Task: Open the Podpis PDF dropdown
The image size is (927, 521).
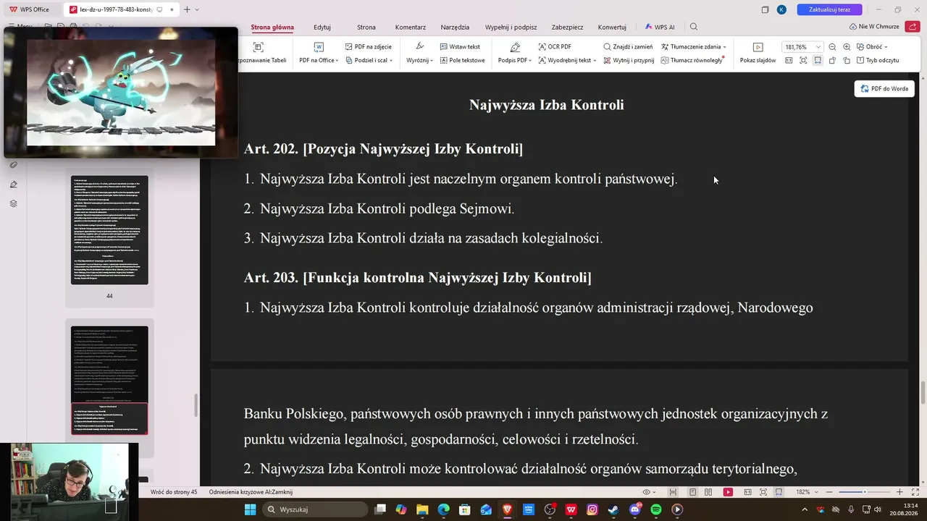Action: tap(515, 60)
